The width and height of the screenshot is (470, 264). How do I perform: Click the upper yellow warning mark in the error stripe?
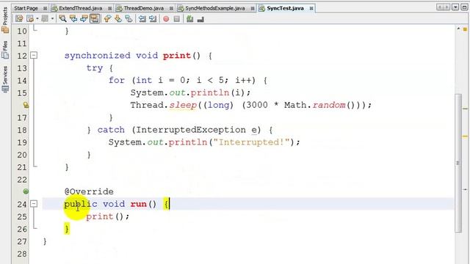[x=465, y=109]
